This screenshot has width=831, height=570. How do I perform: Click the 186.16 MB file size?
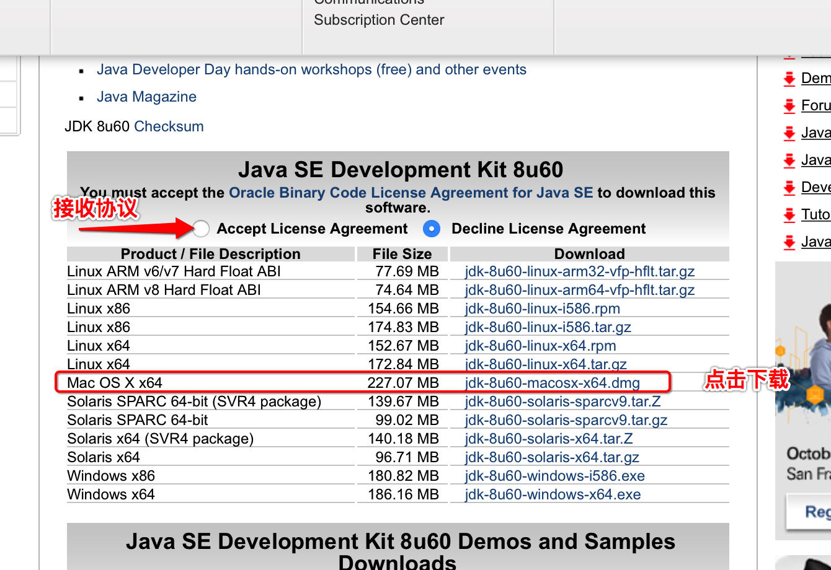pyautogui.click(x=403, y=494)
